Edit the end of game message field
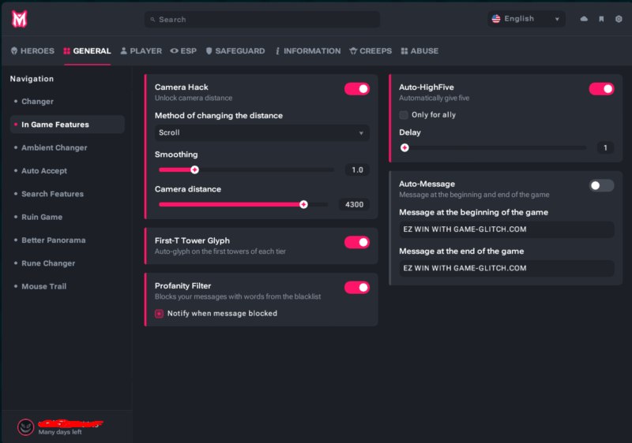Viewport: 632px width, 443px height. (506, 268)
